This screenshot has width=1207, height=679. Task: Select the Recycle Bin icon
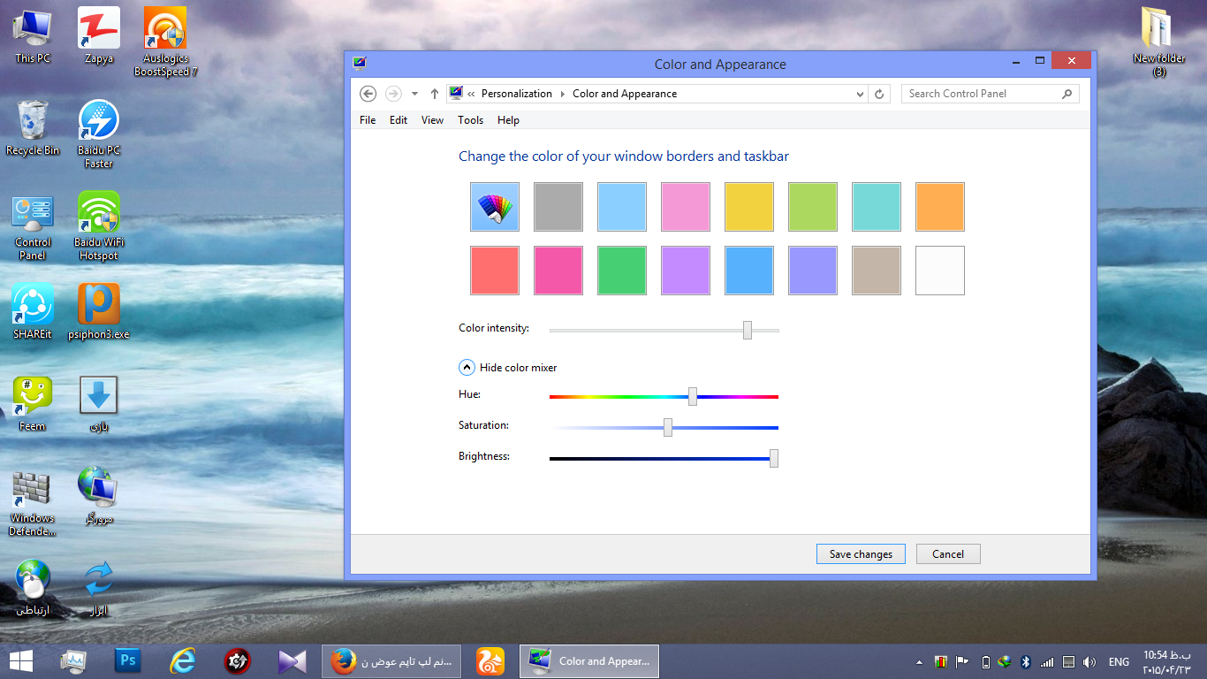(x=33, y=127)
